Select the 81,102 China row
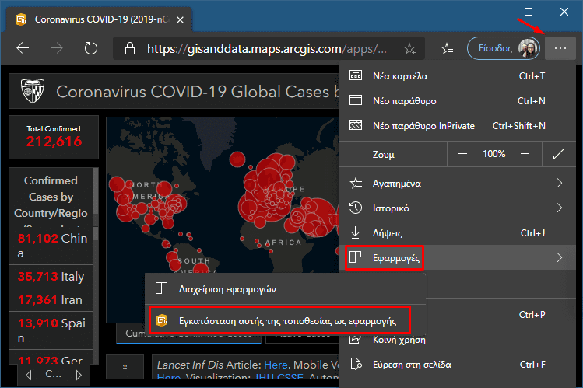Viewport: 583px width, 388px height. coord(51,246)
